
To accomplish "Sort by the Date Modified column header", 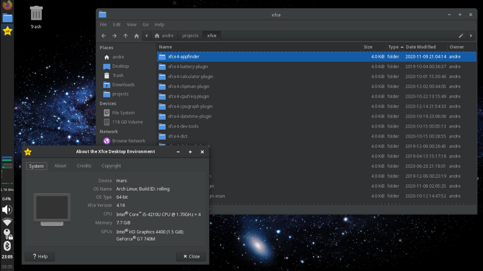I will tap(426, 47).
